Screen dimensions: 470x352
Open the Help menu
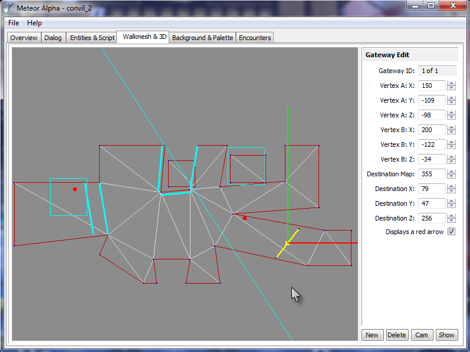tap(34, 23)
